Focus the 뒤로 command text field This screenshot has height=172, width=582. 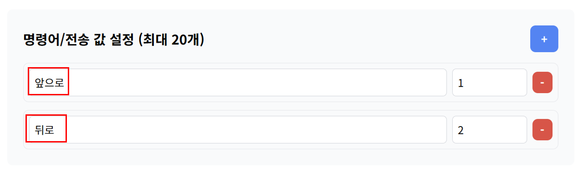(238, 130)
